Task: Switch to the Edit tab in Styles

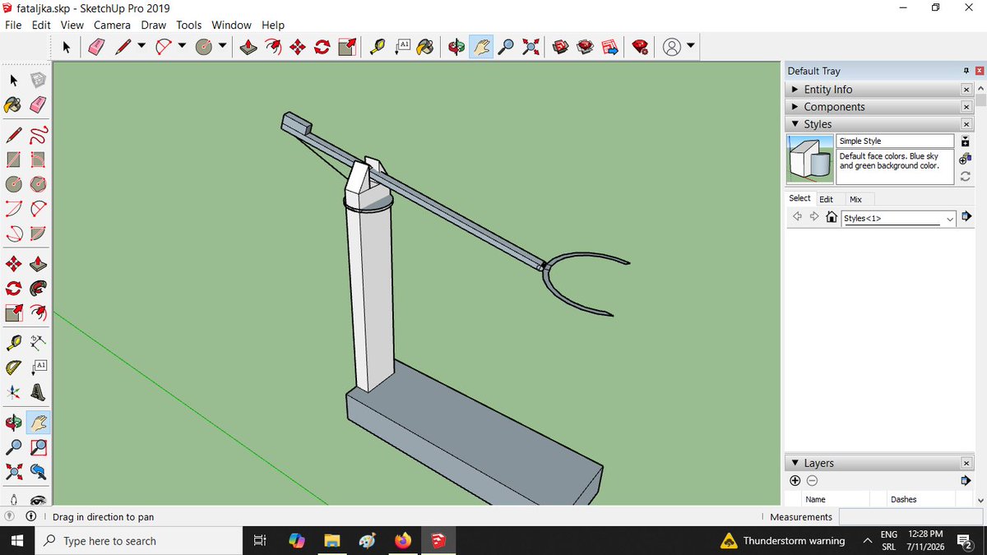Action: point(826,199)
